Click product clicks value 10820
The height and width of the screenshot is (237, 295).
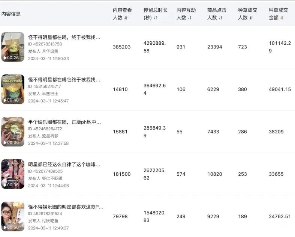click(x=215, y=174)
